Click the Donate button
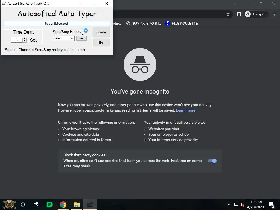Image resolution: width=280 pixels, height=210 pixels. (x=101, y=32)
